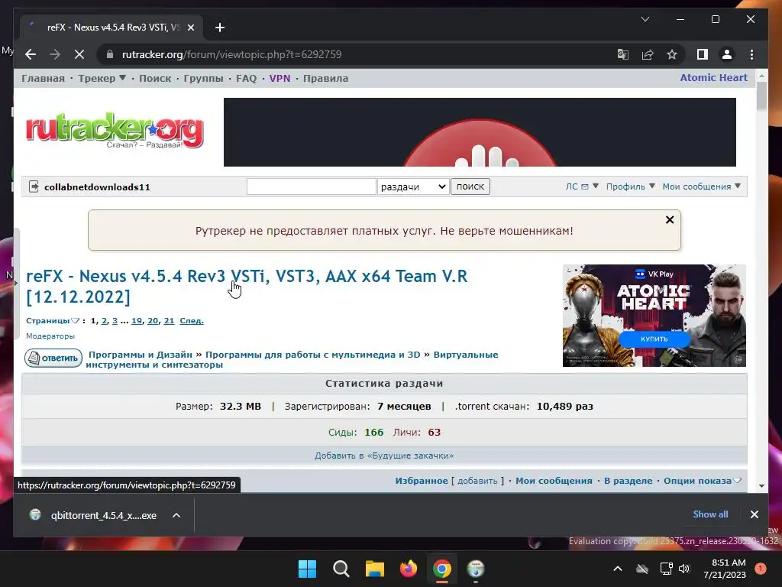This screenshot has height=587, width=782.
Task: Click Ответить reply button
Action: pos(53,358)
